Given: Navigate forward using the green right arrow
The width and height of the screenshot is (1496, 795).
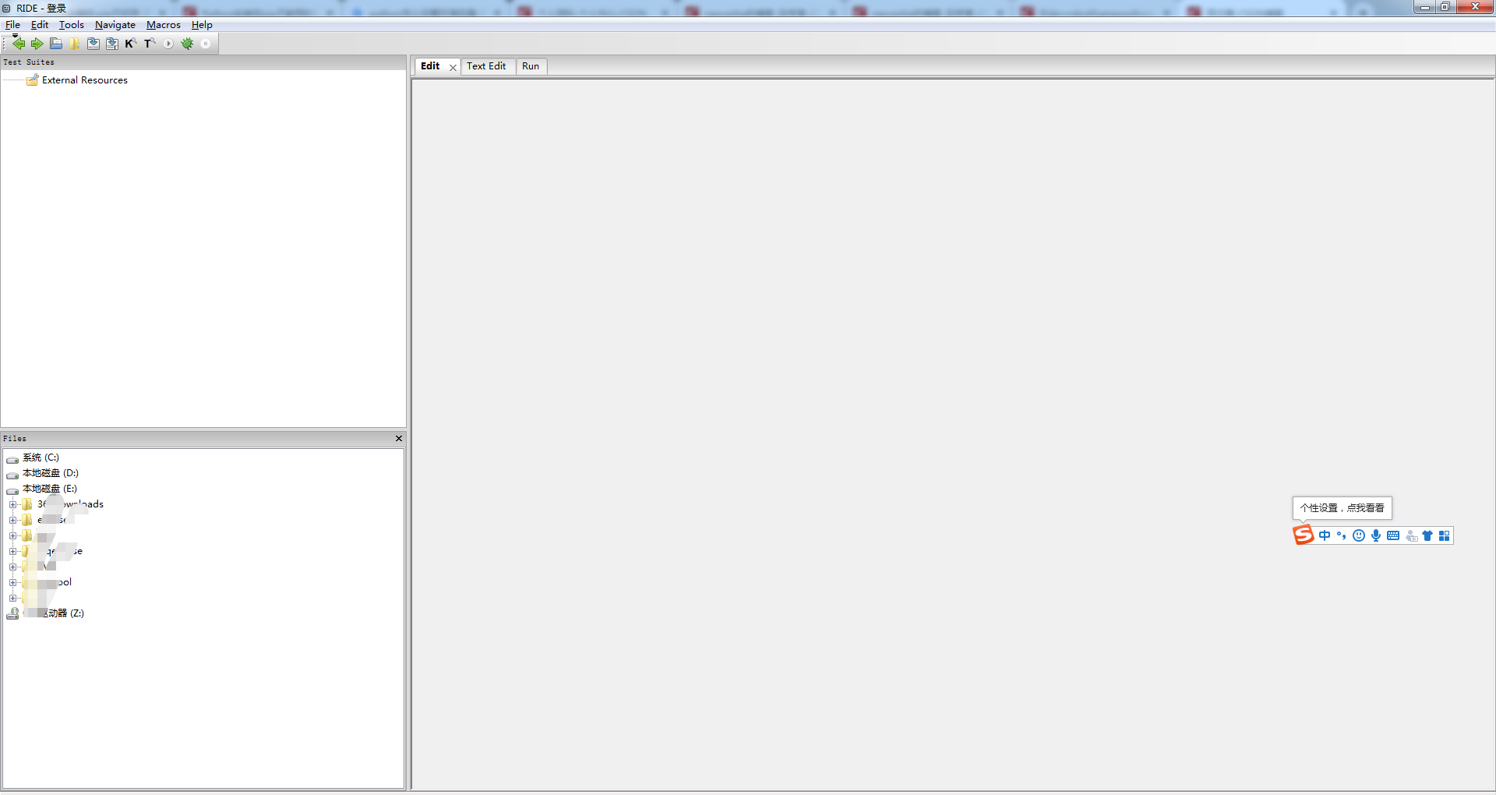Looking at the screenshot, I should click(x=37, y=44).
